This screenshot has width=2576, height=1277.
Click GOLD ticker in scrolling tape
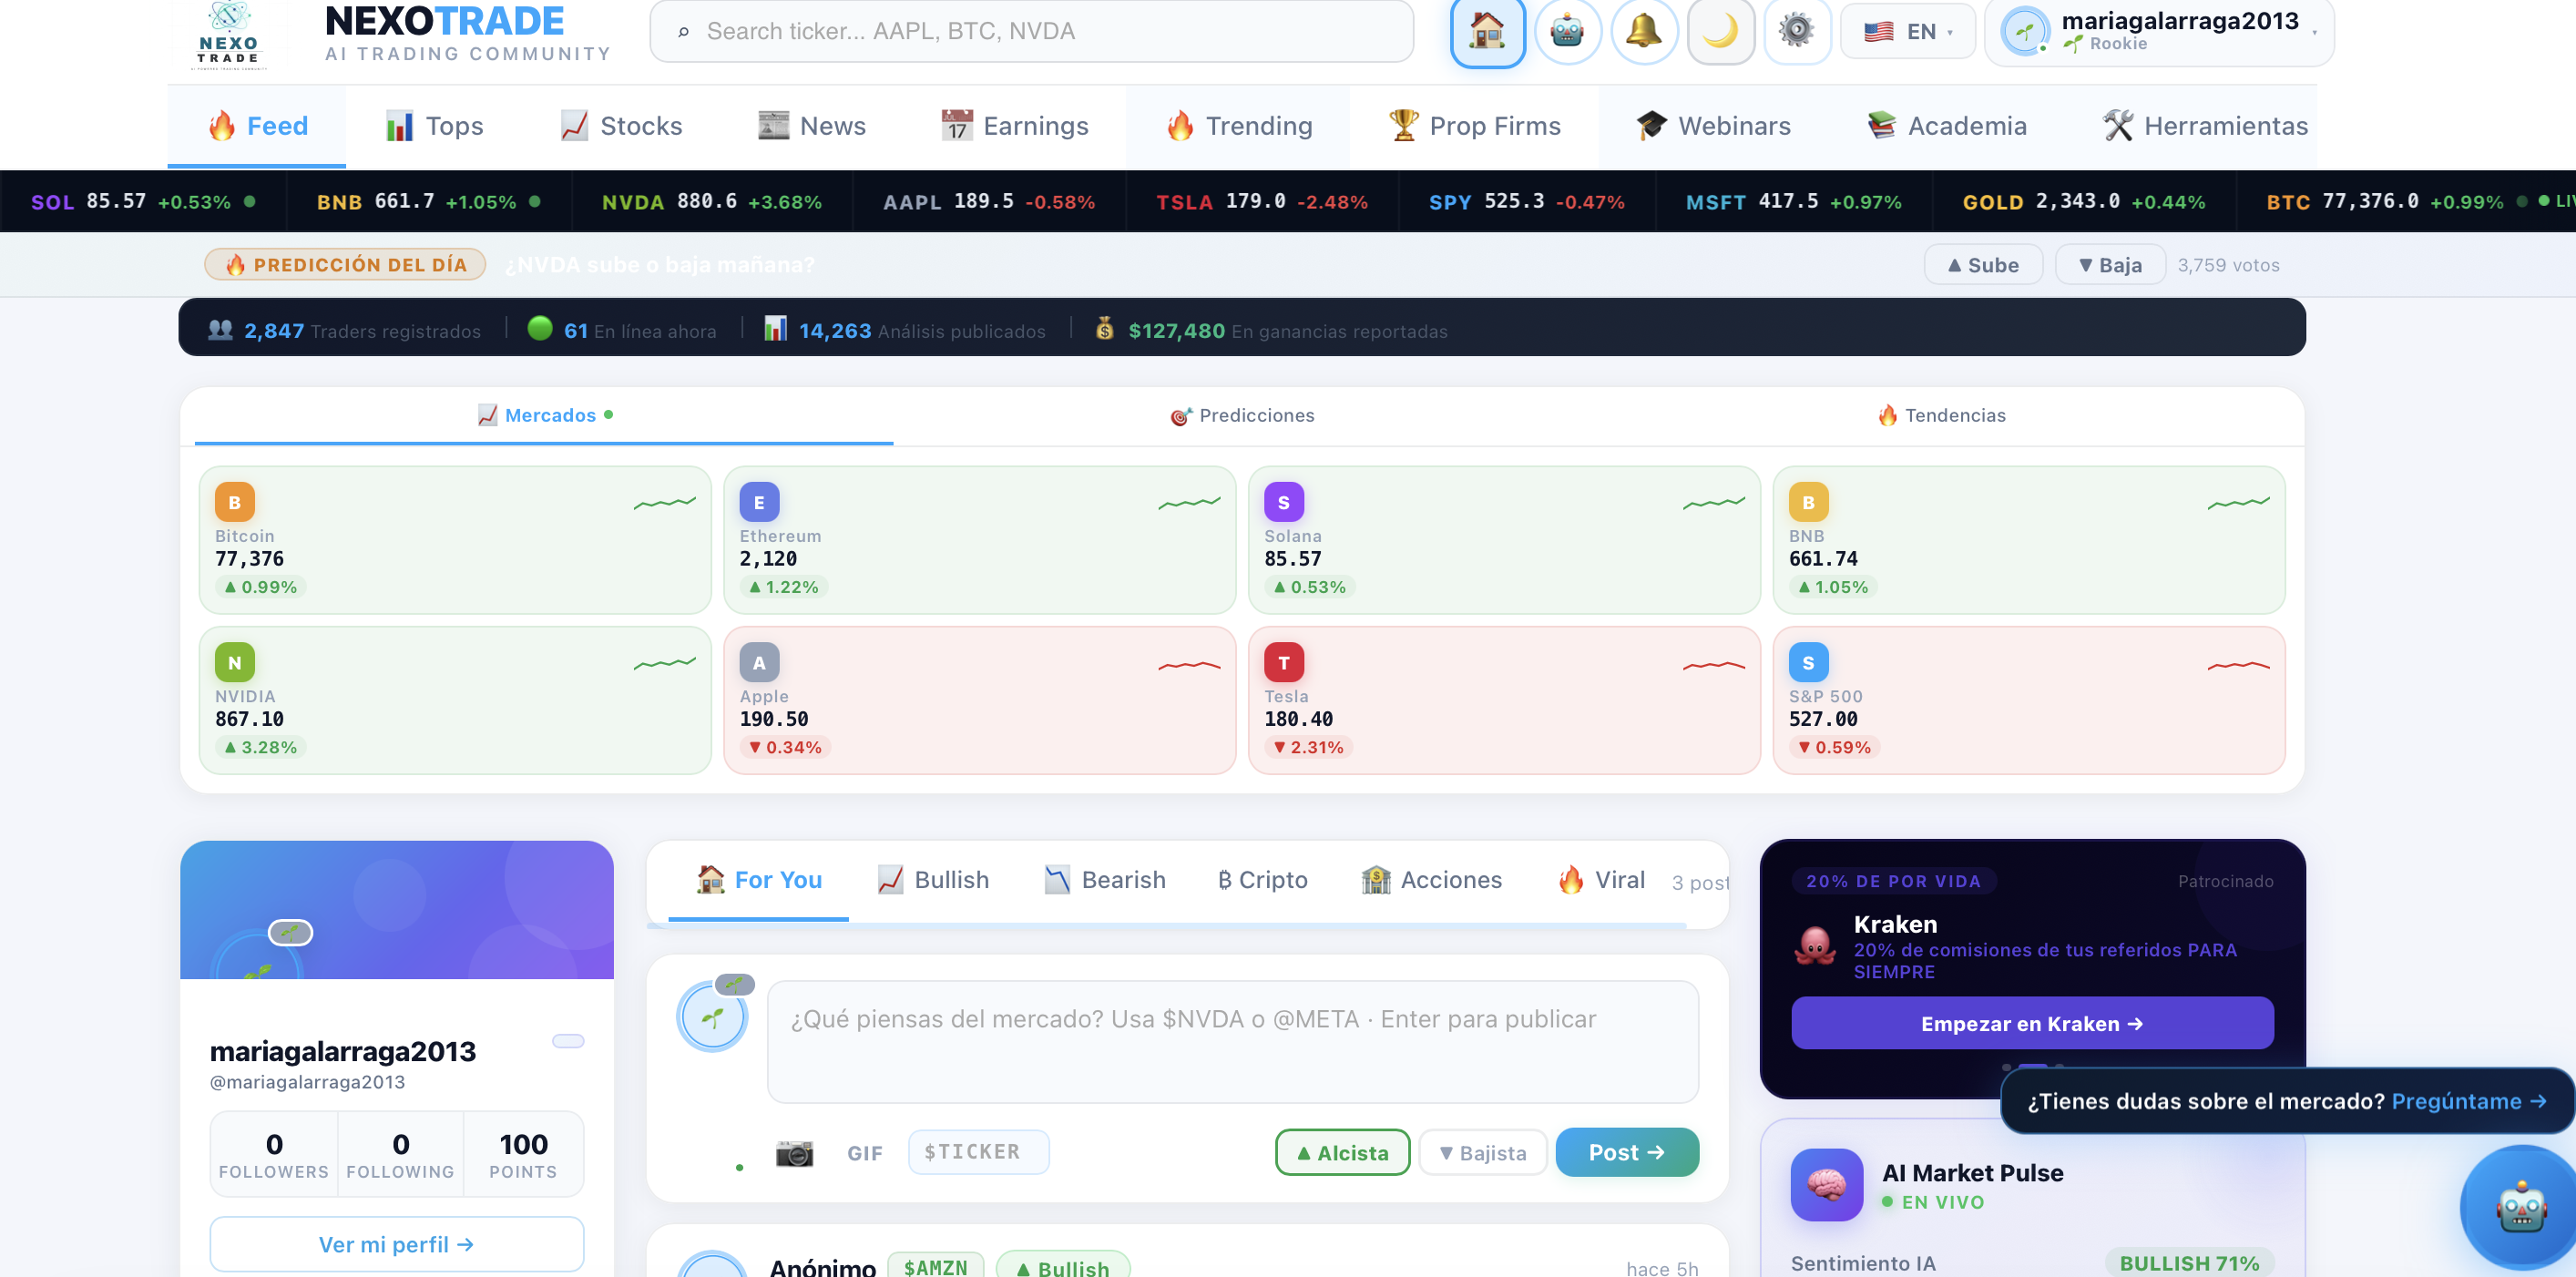tap(2083, 201)
